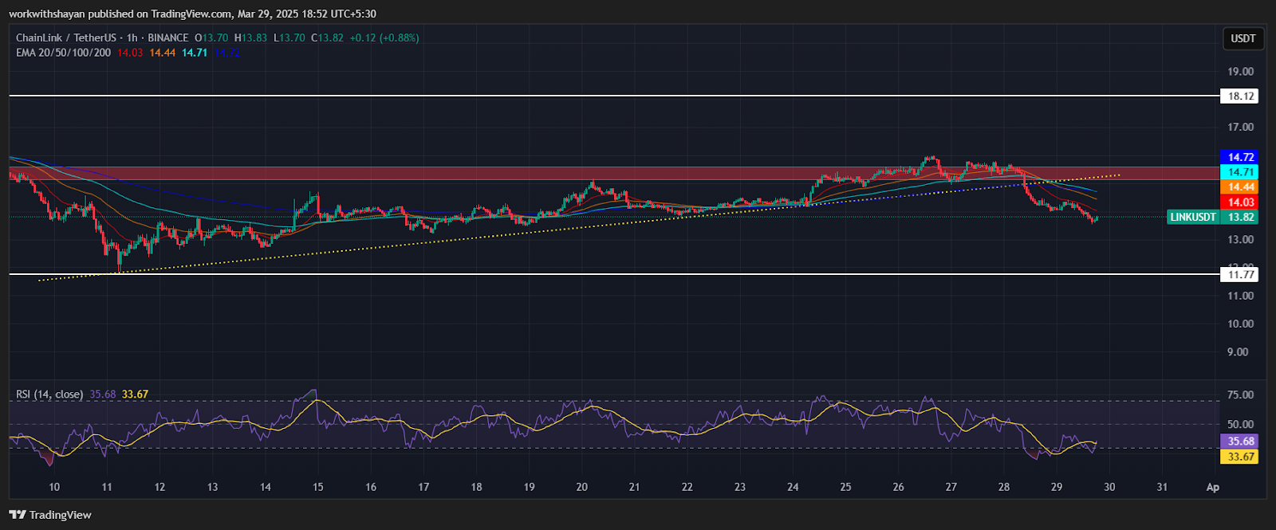Select the RSI (14, close) indicator legend
Image resolution: width=1276 pixels, height=530 pixels.
(x=49, y=394)
